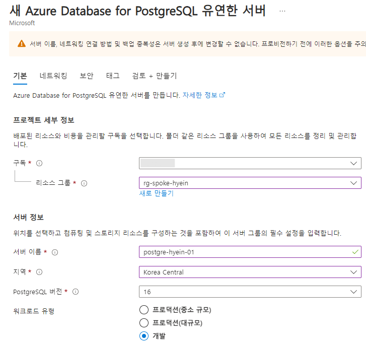
Task: Open the 리소스 그룹 dropdown showing rg-spoke-hyein
Action: (250, 183)
